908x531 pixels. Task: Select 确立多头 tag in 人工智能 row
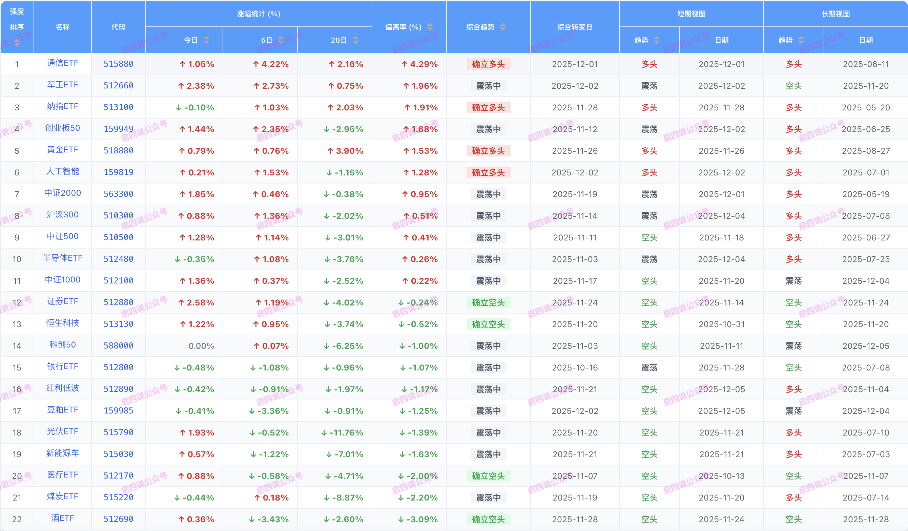tap(488, 173)
